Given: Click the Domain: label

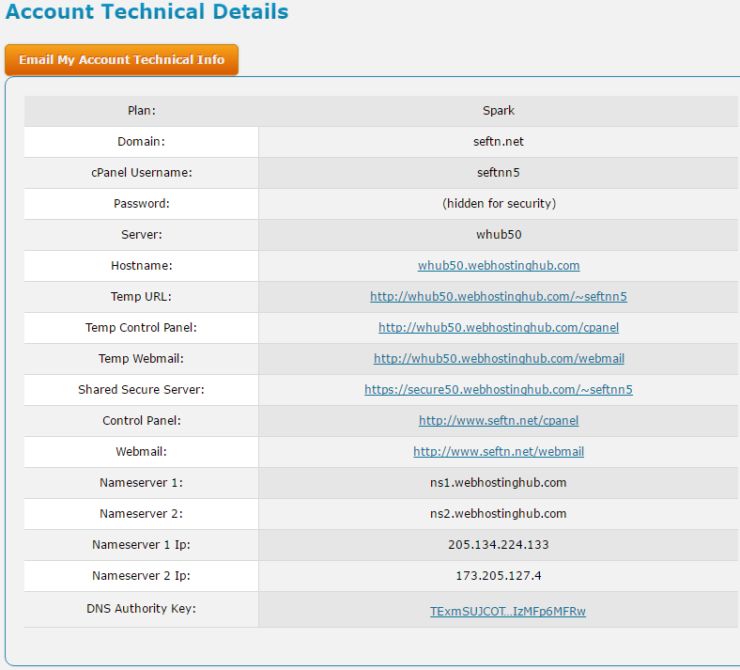Looking at the screenshot, I should point(141,142).
